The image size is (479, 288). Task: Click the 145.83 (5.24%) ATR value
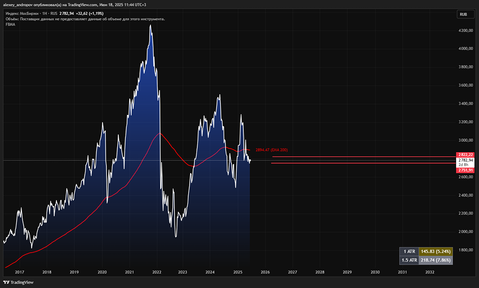click(435, 251)
